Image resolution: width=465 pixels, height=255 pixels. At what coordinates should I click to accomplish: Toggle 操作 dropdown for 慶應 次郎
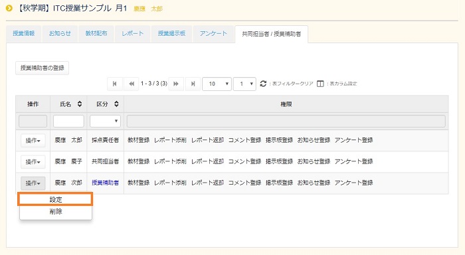coord(33,183)
